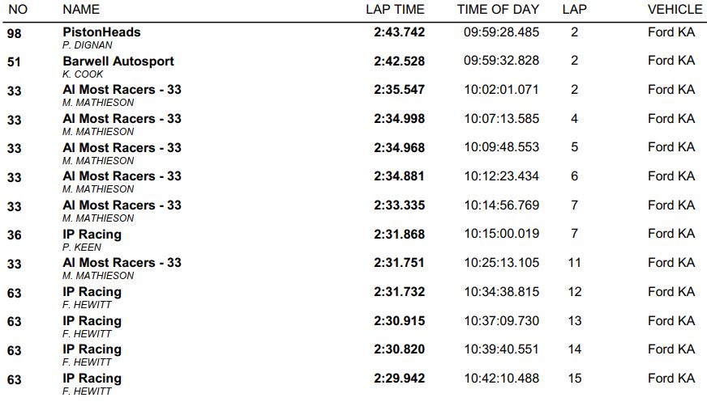Click the NO column header
The height and width of the screenshot is (402, 707).
coord(18,10)
